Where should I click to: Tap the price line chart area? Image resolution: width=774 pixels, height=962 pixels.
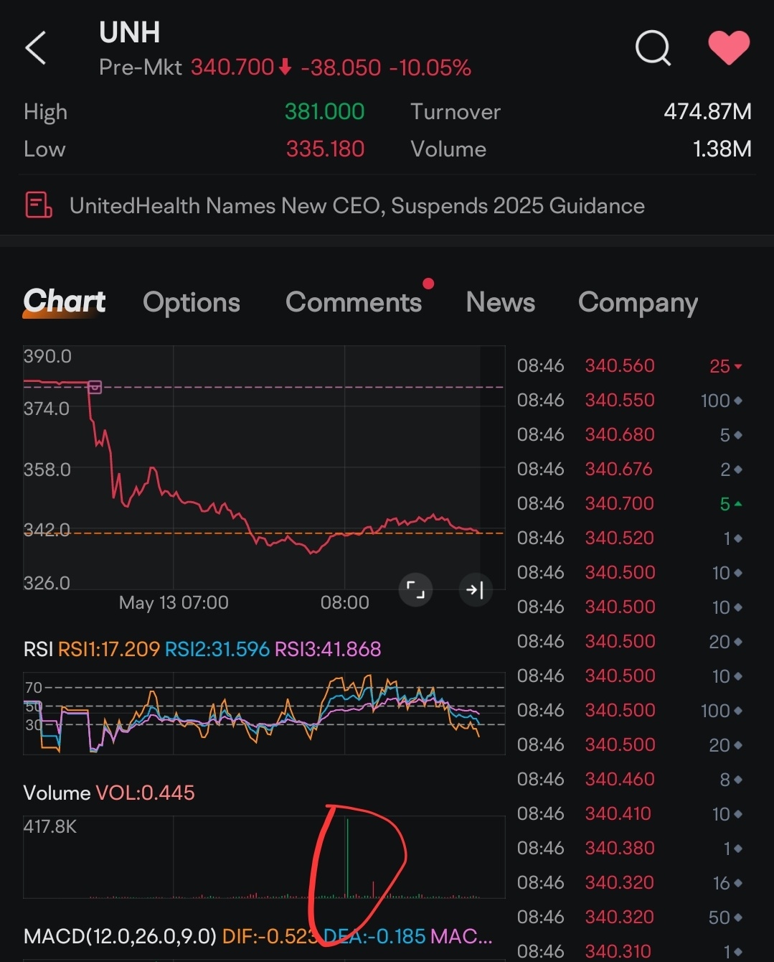264,467
